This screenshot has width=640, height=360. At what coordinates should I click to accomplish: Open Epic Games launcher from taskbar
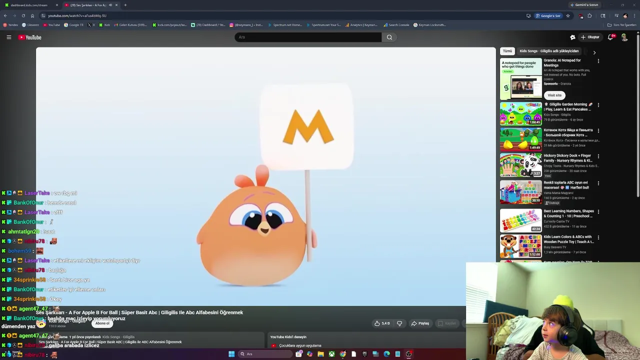(364, 354)
